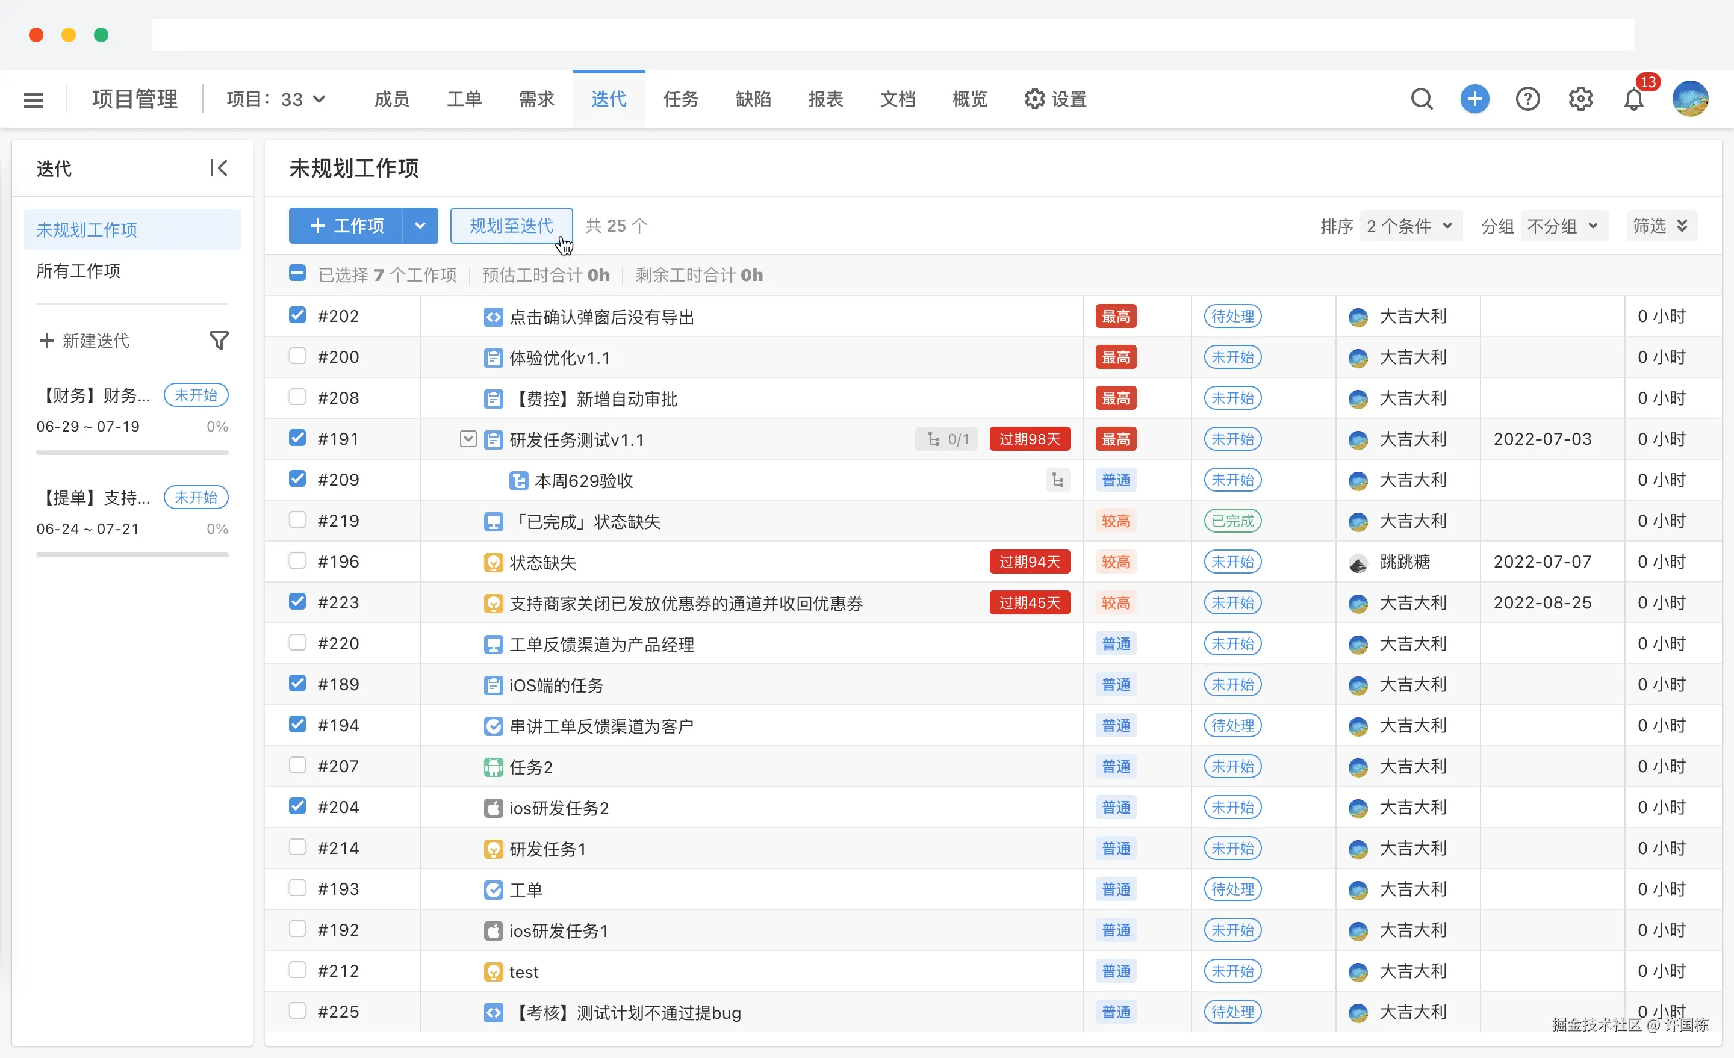The image size is (1734, 1058).
Task: Open the filter funnel icon in sidebar
Action: [218, 341]
